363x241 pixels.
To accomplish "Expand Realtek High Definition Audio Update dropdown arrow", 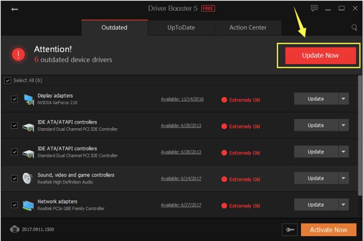I will pyautogui.click(x=344, y=178).
